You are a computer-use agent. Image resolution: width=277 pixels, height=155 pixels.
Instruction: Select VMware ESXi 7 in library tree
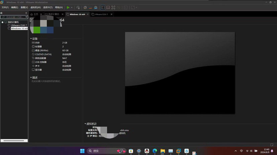(x=19, y=25)
